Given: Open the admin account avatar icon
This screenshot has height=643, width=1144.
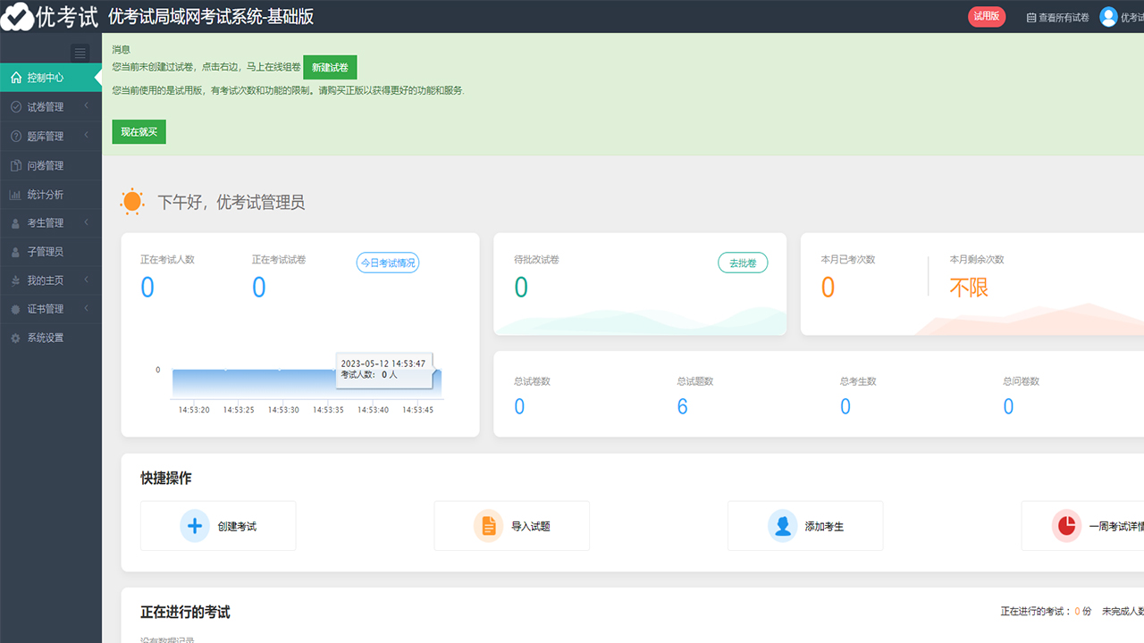Looking at the screenshot, I should 1106,15.
